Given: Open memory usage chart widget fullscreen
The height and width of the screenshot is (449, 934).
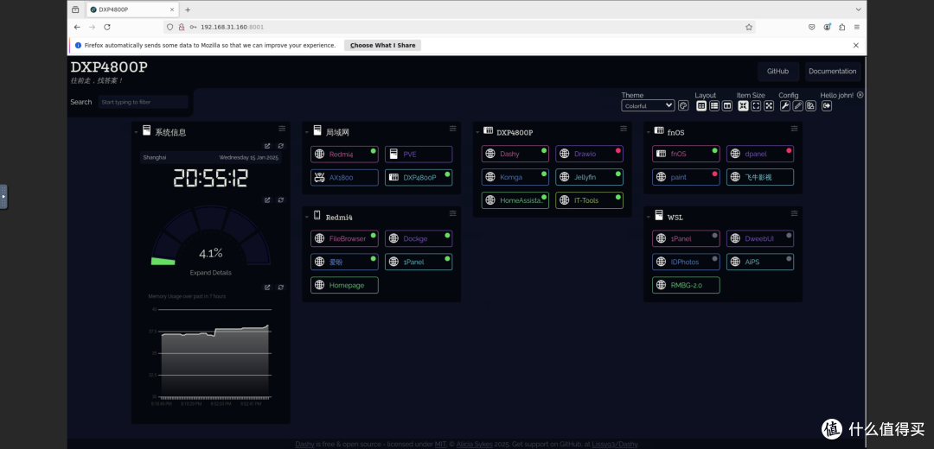Looking at the screenshot, I should 267,288.
